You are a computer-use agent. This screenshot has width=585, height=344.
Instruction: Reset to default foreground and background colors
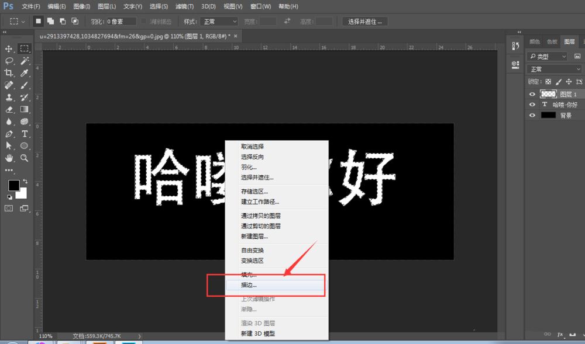point(10,197)
